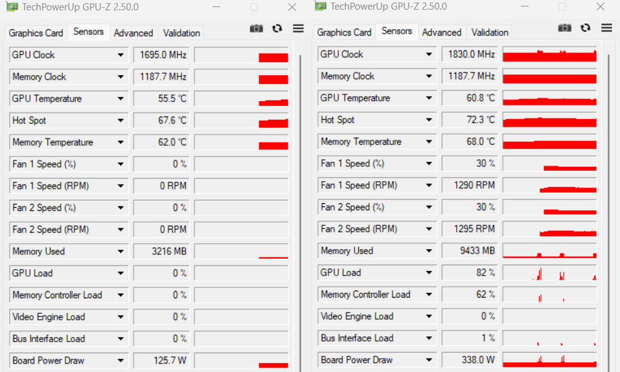Image resolution: width=620 pixels, height=372 pixels.
Task: Click the refresh icon in left GPU-Z window
Action: click(x=277, y=28)
